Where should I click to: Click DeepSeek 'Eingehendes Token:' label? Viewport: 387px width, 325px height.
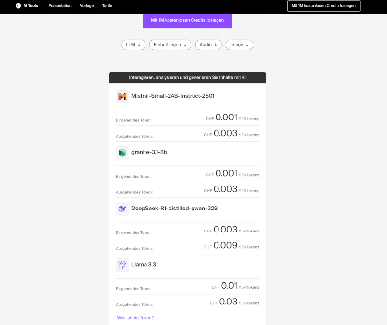(134, 232)
